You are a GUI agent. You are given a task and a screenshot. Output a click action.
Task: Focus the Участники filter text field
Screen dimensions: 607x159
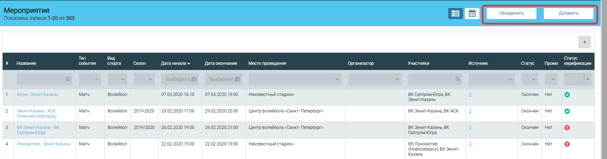435,79
